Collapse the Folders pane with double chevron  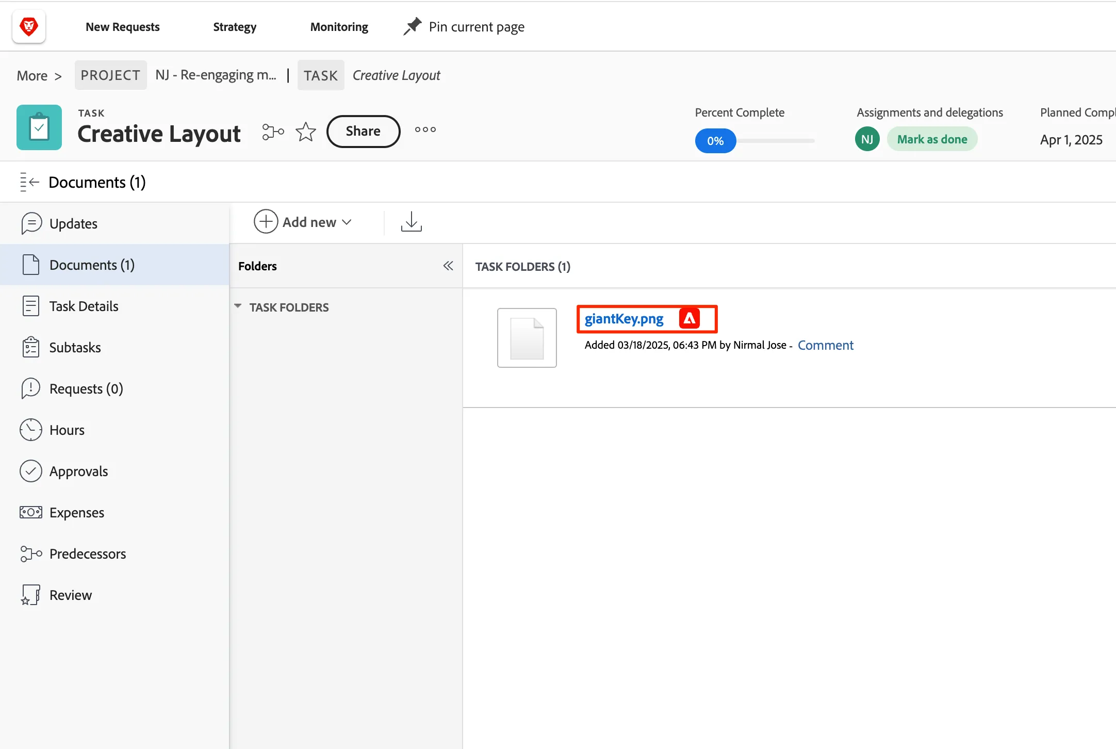(448, 266)
